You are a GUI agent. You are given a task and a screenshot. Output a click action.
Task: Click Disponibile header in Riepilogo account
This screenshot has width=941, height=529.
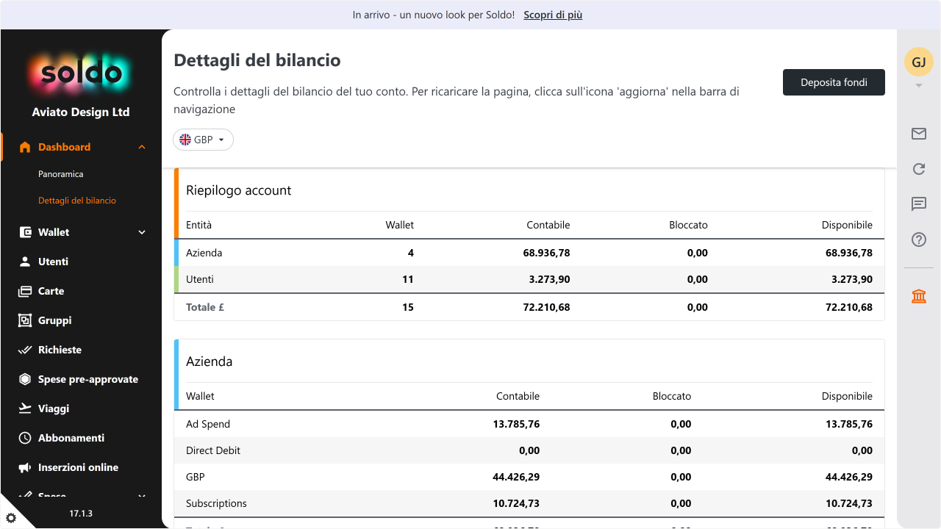point(847,225)
